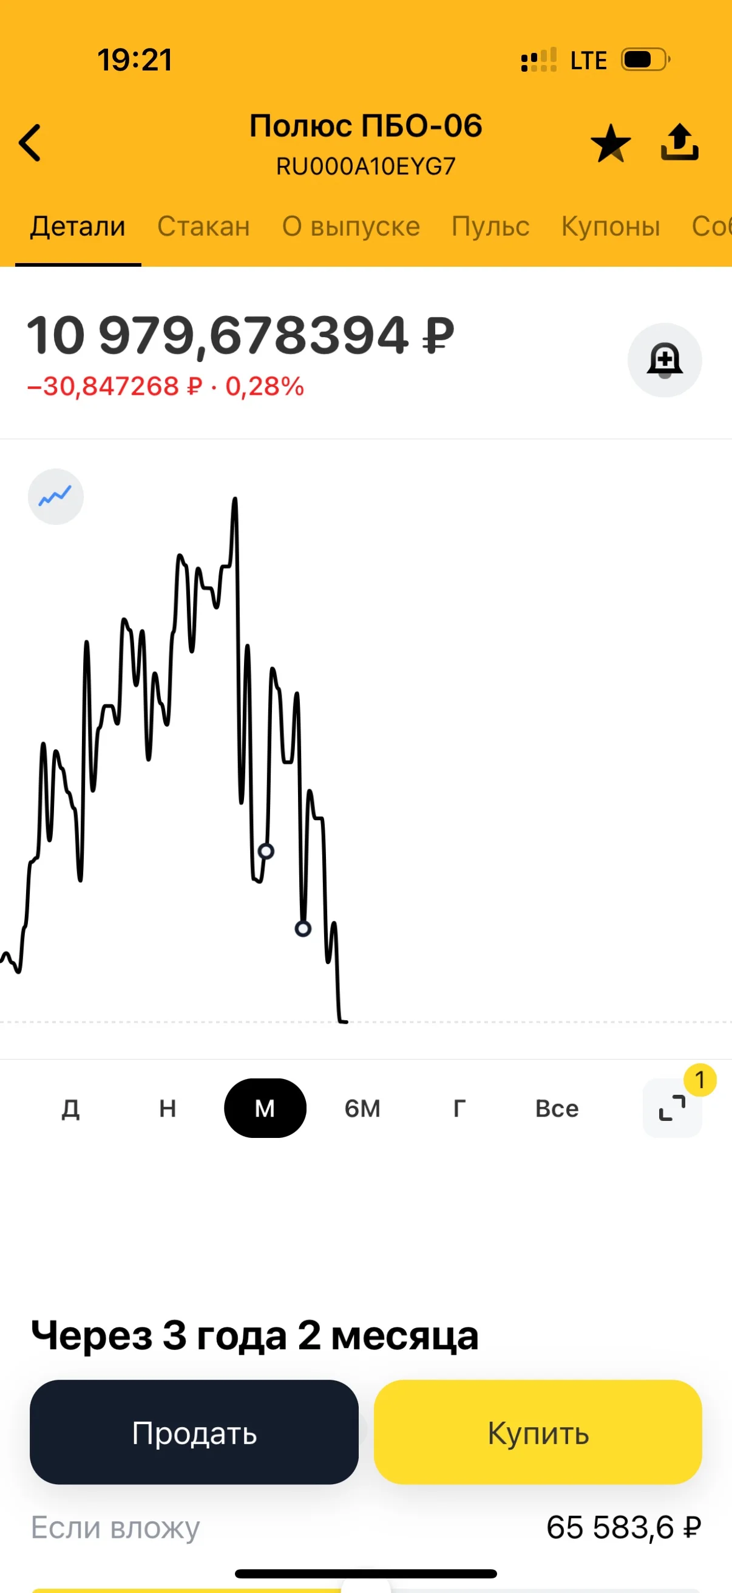Tap the battery indicator in the status bar
This screenshot has width=732, height=1593.
tap(646, 60)
